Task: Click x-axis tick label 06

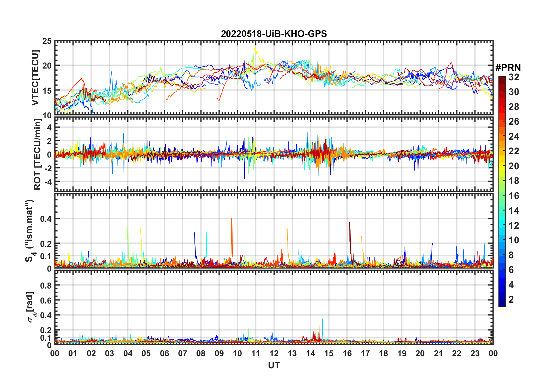Action: pos(165,353)
